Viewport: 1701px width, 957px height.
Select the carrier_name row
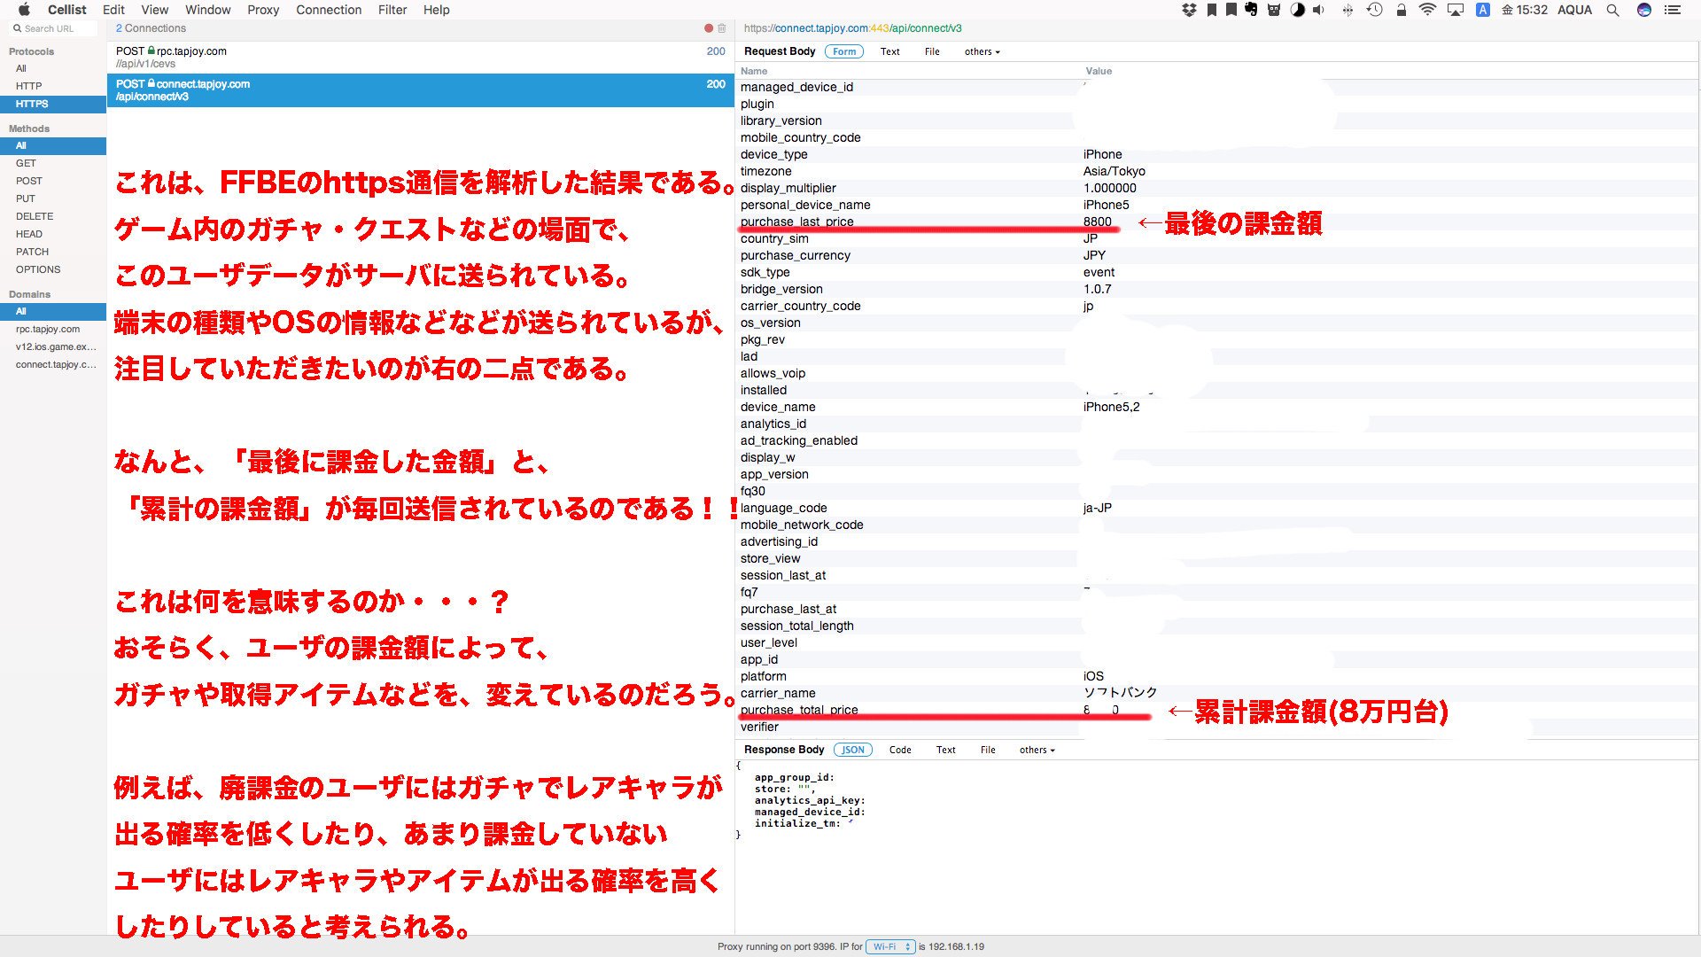pyautogui.click(x=1216, y=693)
